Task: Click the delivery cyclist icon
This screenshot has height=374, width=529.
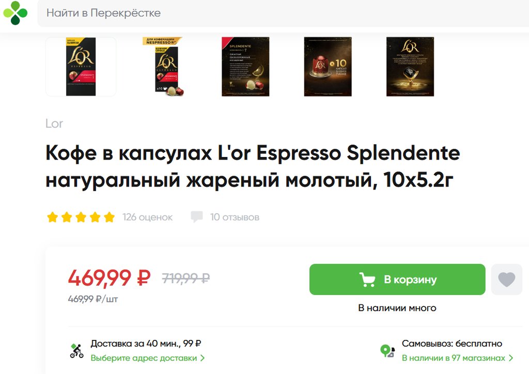Action: (x=76, y=351)
